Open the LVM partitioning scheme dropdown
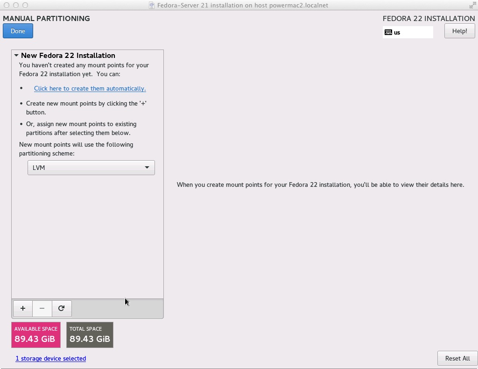This screenshot has width=478, height=369. pos(91,168)
